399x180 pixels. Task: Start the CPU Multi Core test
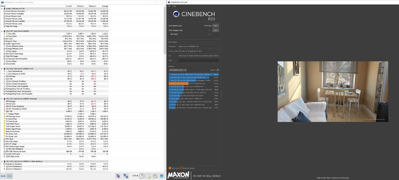click(x=215, y=26)
